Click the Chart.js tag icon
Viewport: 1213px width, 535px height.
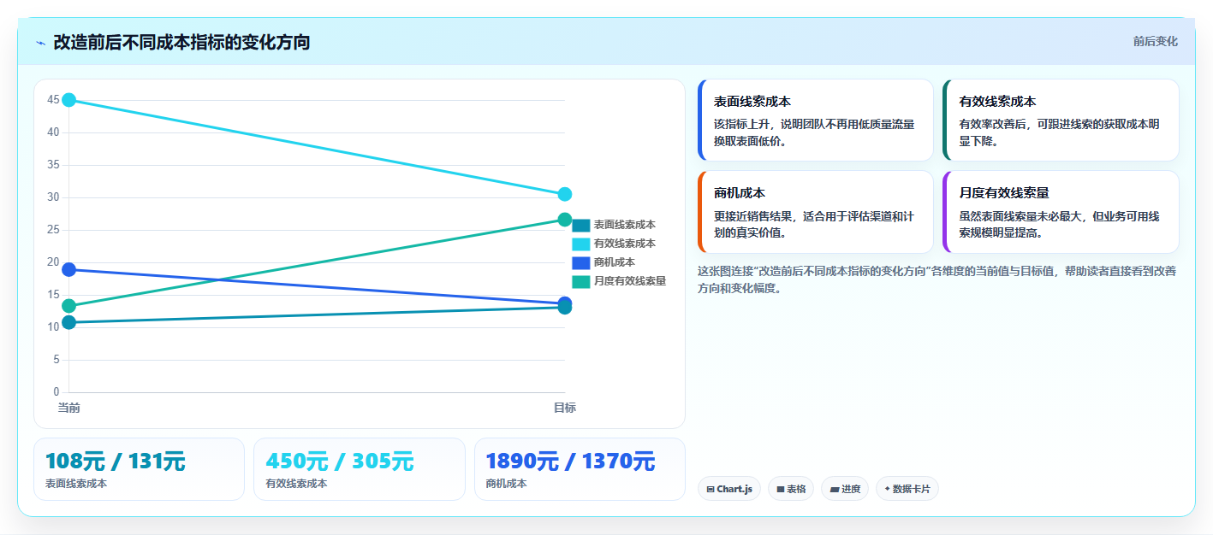point(711,490)
